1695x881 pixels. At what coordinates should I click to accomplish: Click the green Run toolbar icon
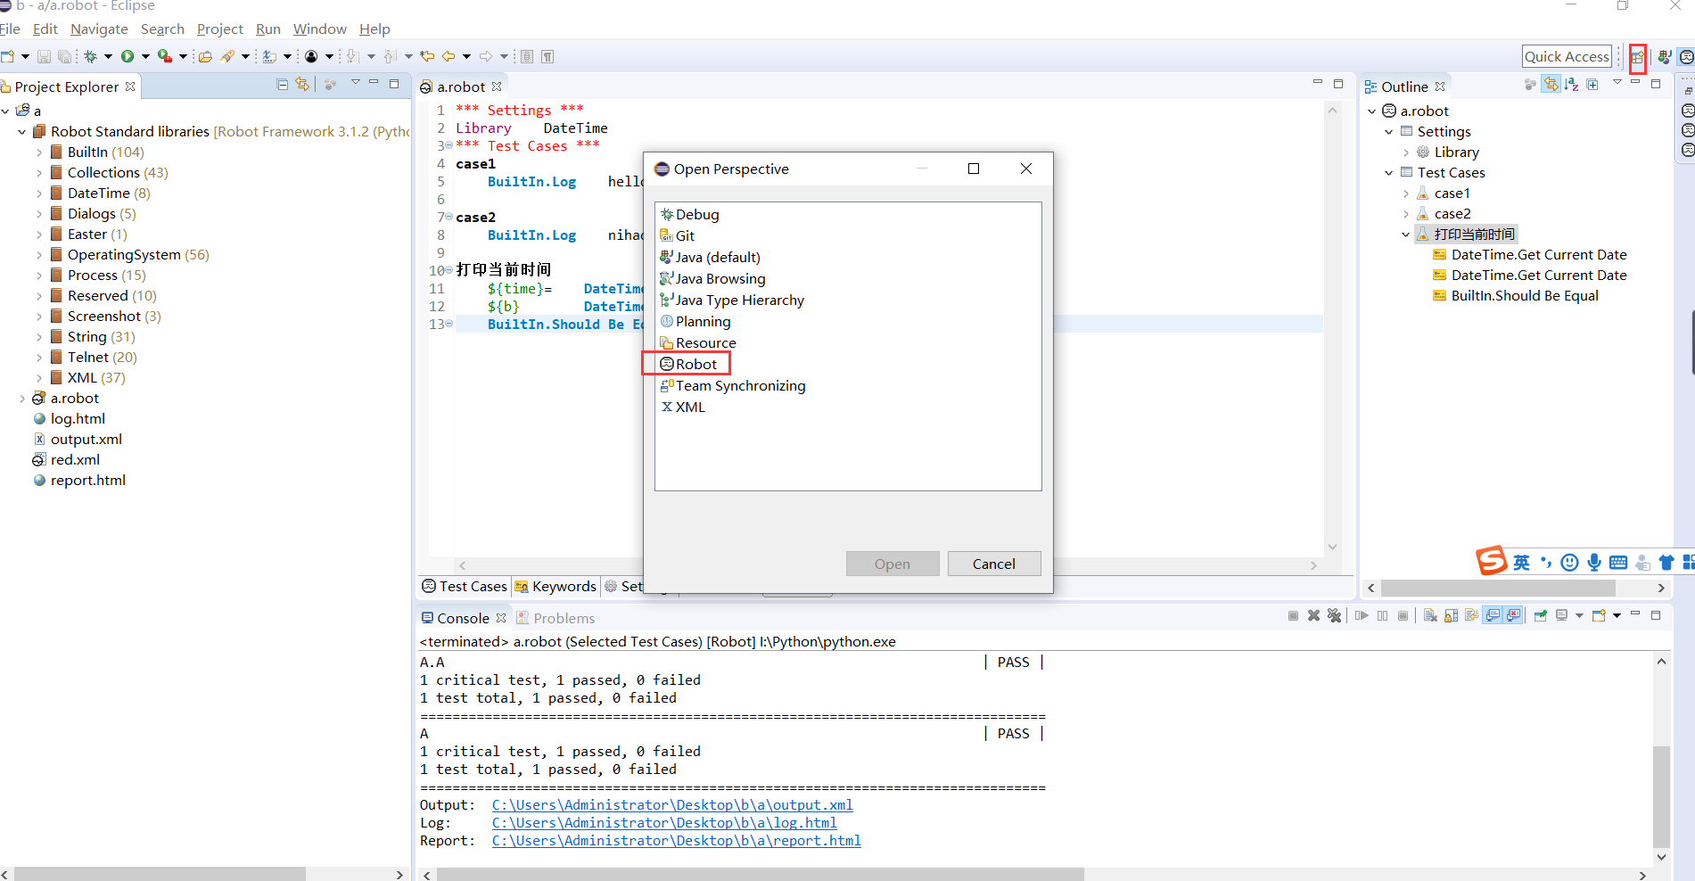128,56
